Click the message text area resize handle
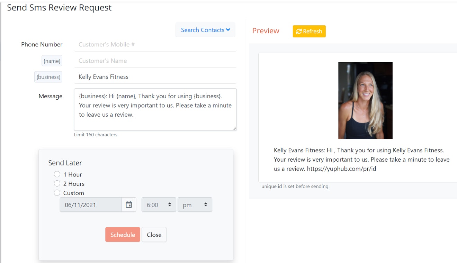This screenshot has height=263, width=457. (x=234, y=128)
